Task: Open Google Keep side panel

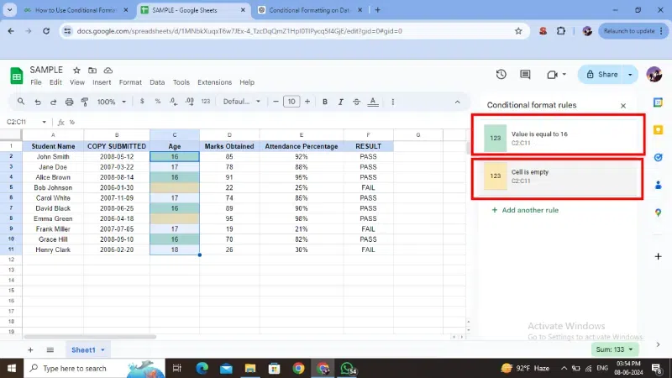Action: coord(658,130)
